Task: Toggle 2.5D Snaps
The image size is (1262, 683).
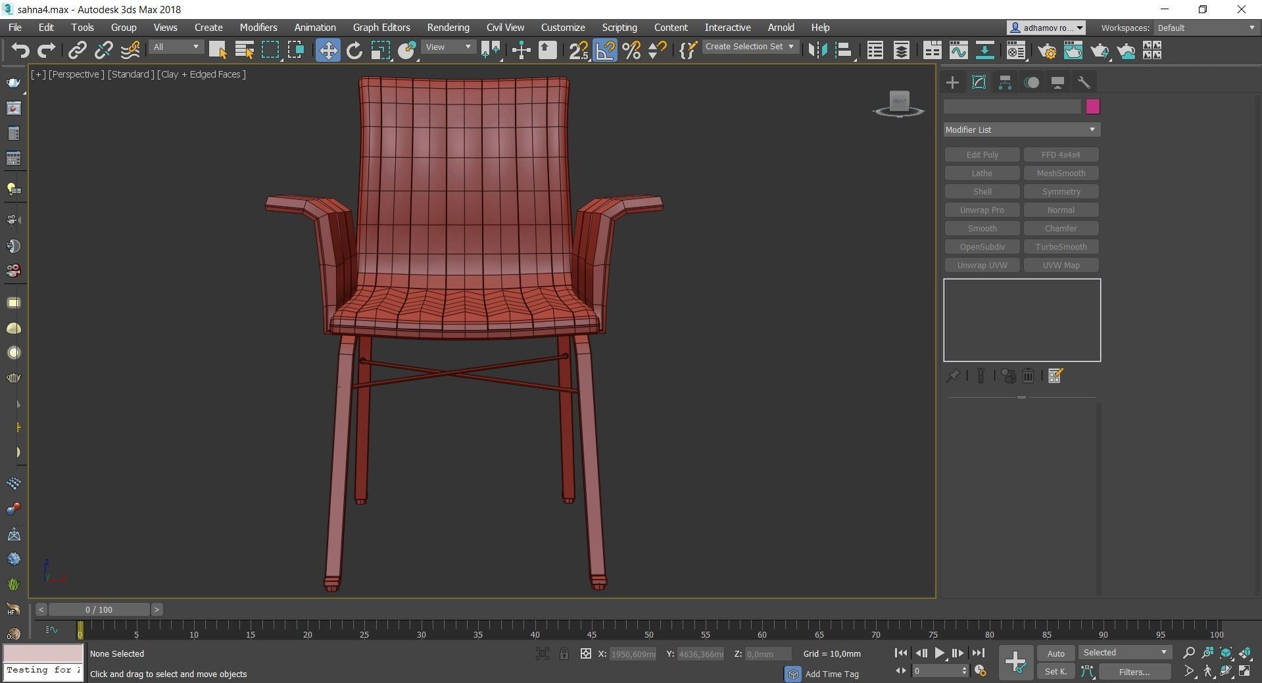Action: click(x=579, y=50)
